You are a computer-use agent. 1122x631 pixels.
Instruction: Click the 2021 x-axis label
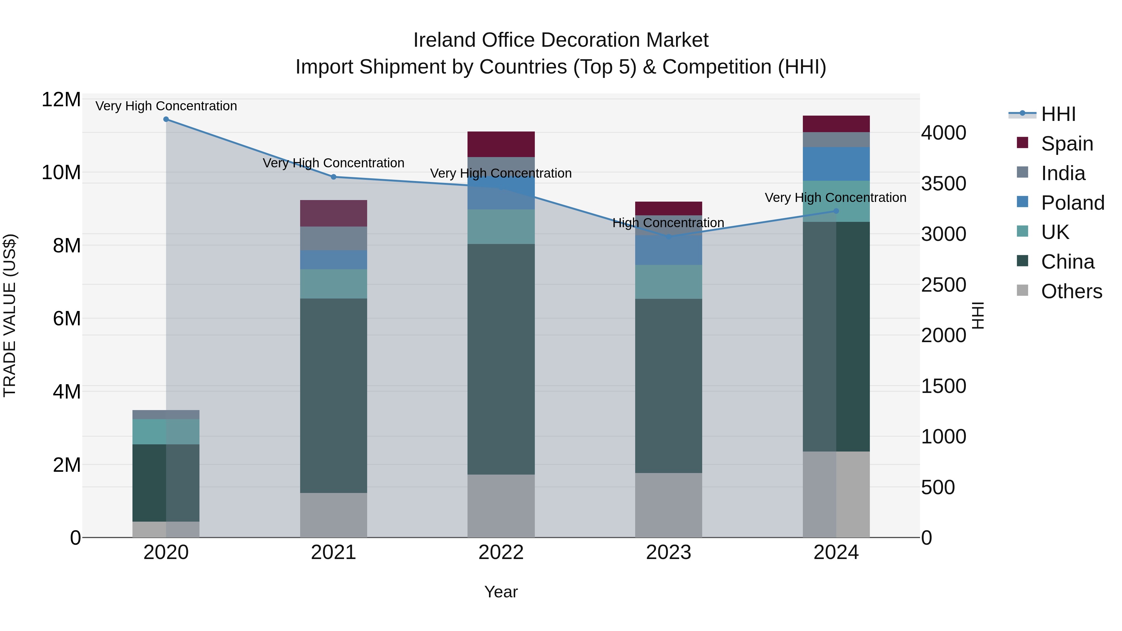click(x=333, y=552)
